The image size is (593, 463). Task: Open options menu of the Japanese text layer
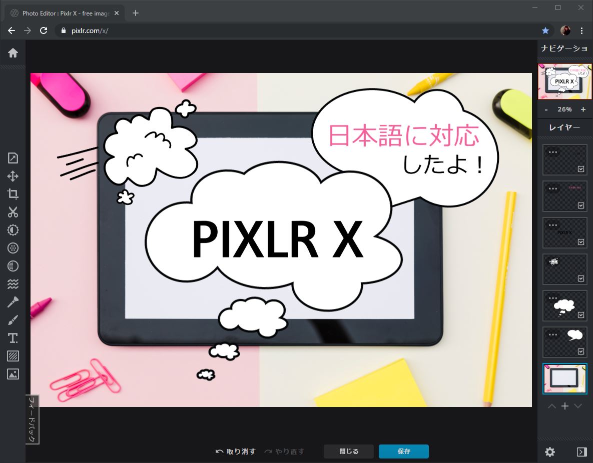click(x=553, y=188)
